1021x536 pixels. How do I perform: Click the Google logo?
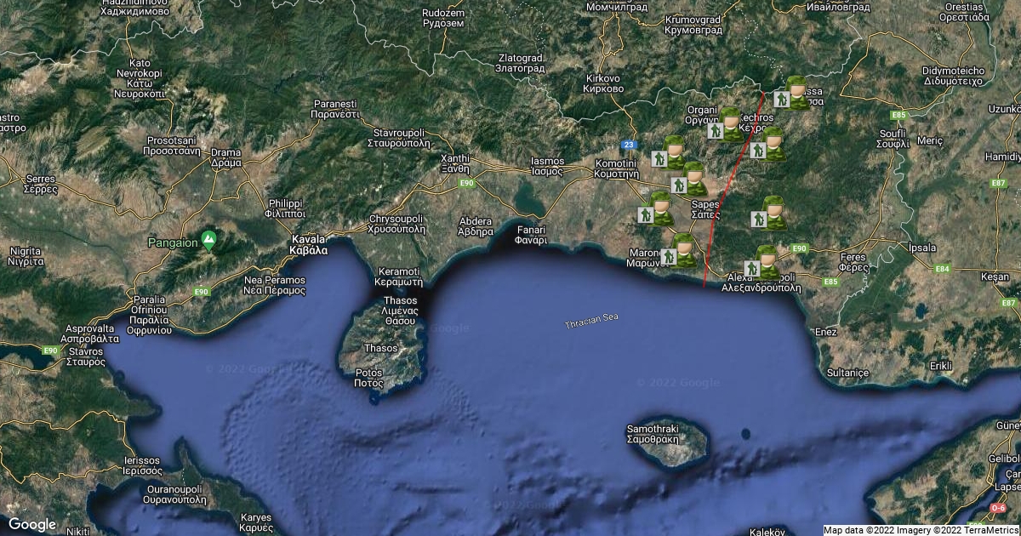tap(32, 524)
